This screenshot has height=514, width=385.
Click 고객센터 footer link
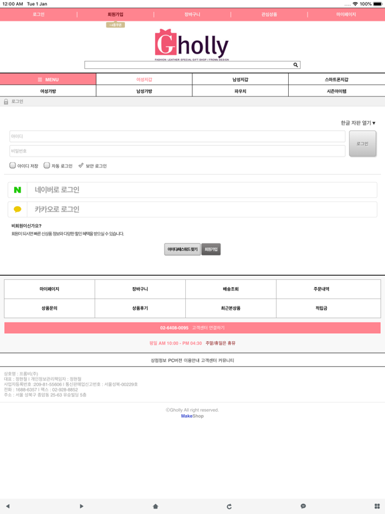point(209,360)
